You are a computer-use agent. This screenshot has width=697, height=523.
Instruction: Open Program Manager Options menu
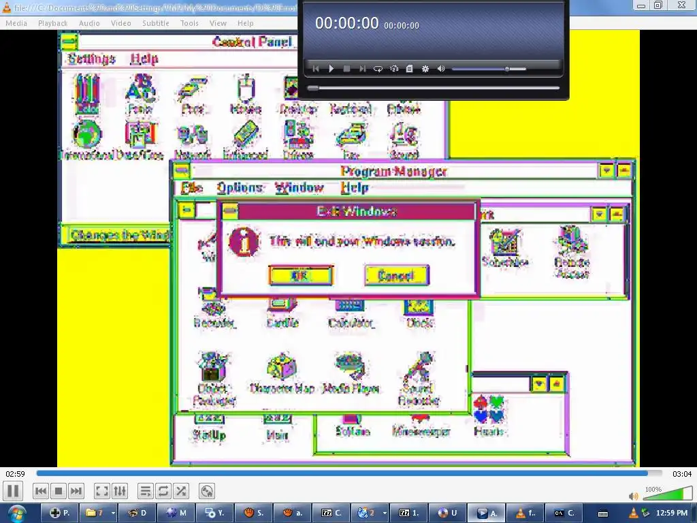pyautogui.click(x=240, y=188)
